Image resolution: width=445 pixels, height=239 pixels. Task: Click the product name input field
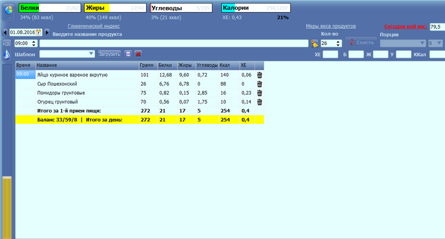pyautogui.click(x=173, y=43)
